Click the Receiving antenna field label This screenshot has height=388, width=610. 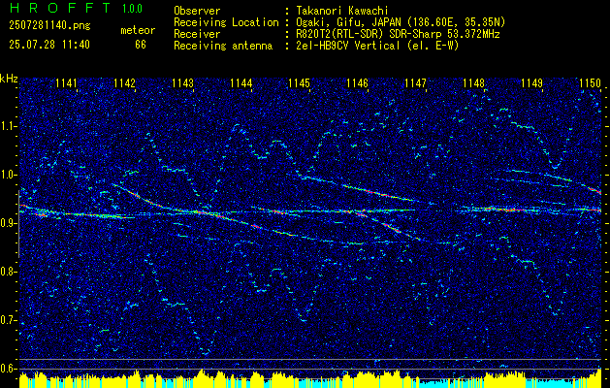[223, 46]
